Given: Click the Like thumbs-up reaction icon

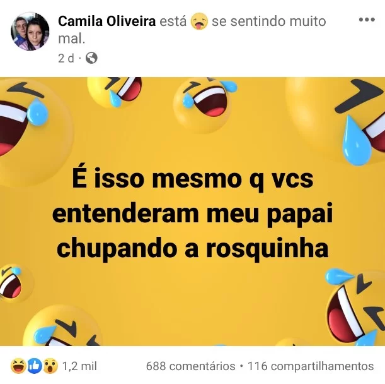Looking at the screenshot, I should pyautogui.click(x=35, y=366).
